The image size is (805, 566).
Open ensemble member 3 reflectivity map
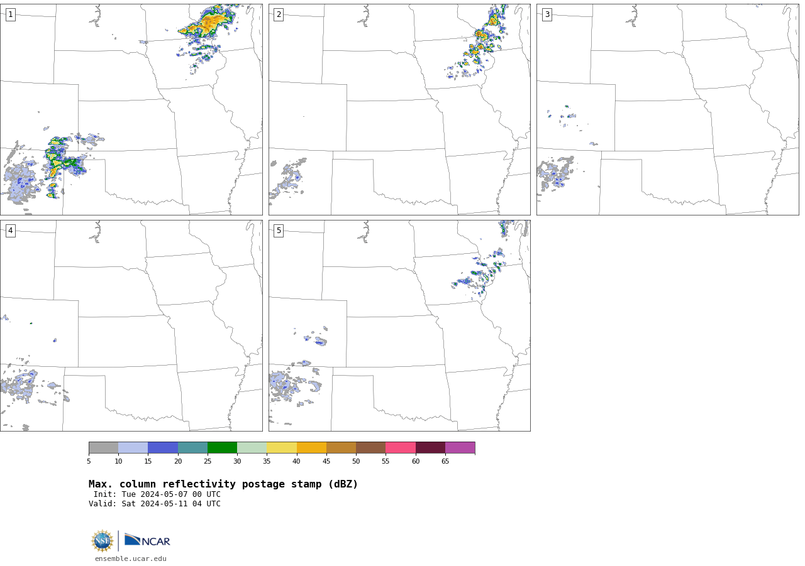pyautogui.click(x=668, y=109)
